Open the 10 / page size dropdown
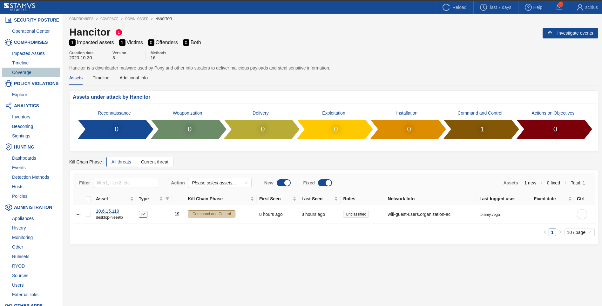 (579, 232)
